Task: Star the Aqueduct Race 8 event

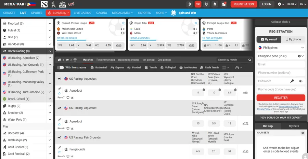Action: [59, 124]
